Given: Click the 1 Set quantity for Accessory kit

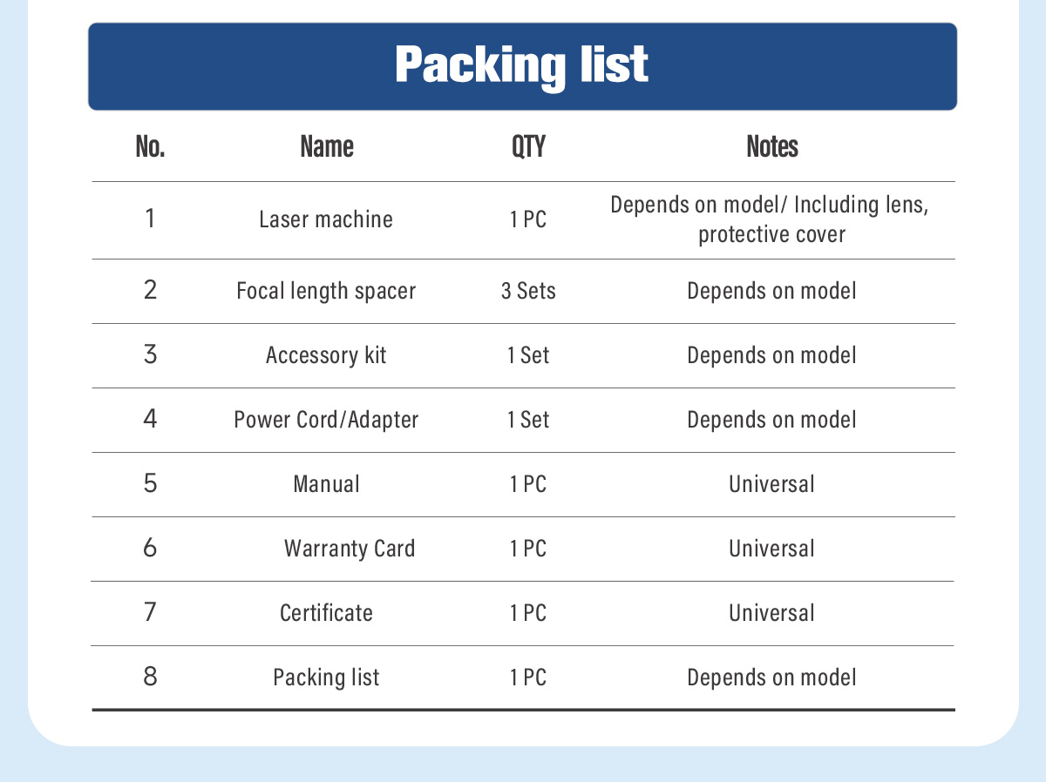Looking at the screenshot, I should click(x=528, y=355).
